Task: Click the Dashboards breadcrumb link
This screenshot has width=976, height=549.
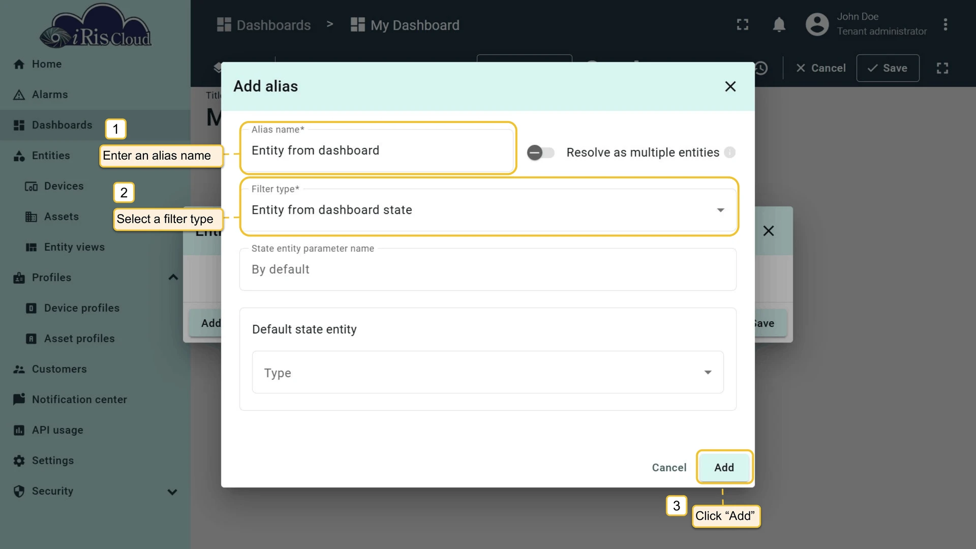Action: pyautogui.click(x=264, y=25)
